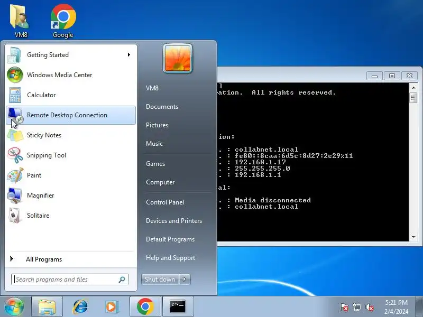Open the shut down options arrow
The height and width of the screenshot is (317, 423).
pos(185,279)
